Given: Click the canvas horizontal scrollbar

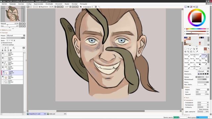Looking at the screenshot, I should click(100, 111).
